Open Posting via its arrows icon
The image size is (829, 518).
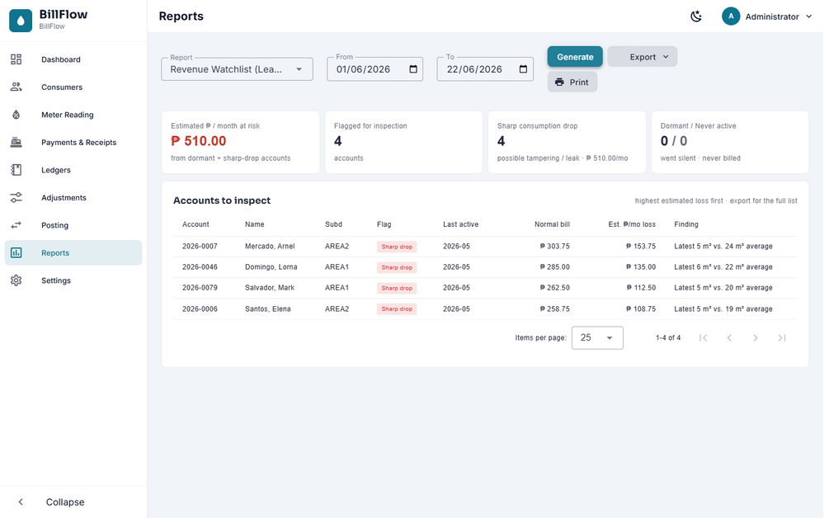coord(16,225)
